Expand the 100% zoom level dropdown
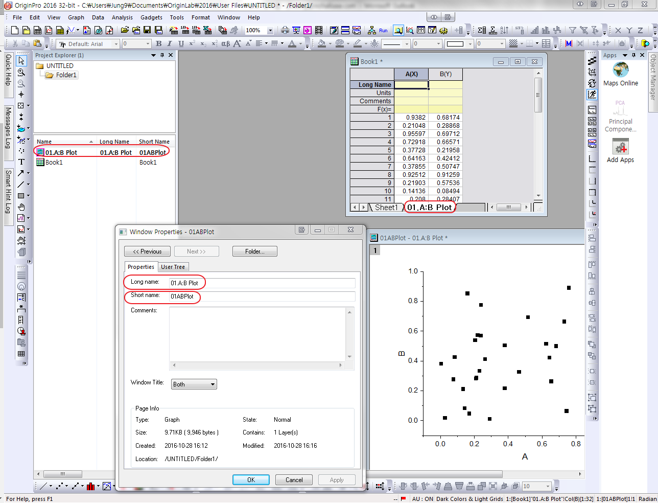 point(270,31)
